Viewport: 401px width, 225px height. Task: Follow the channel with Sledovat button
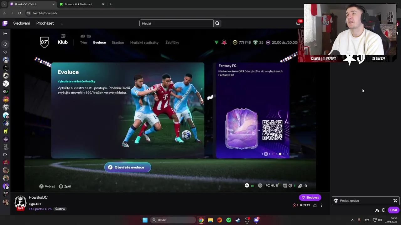point(310,197)
